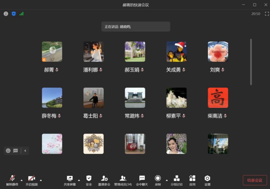
Task: Open manage members panel (管理成员)
Action: click(123, 180)
